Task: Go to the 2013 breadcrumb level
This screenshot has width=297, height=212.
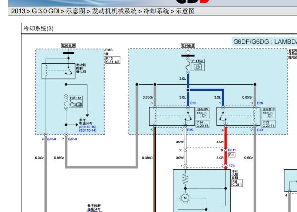Action: (x=18, y=11)
